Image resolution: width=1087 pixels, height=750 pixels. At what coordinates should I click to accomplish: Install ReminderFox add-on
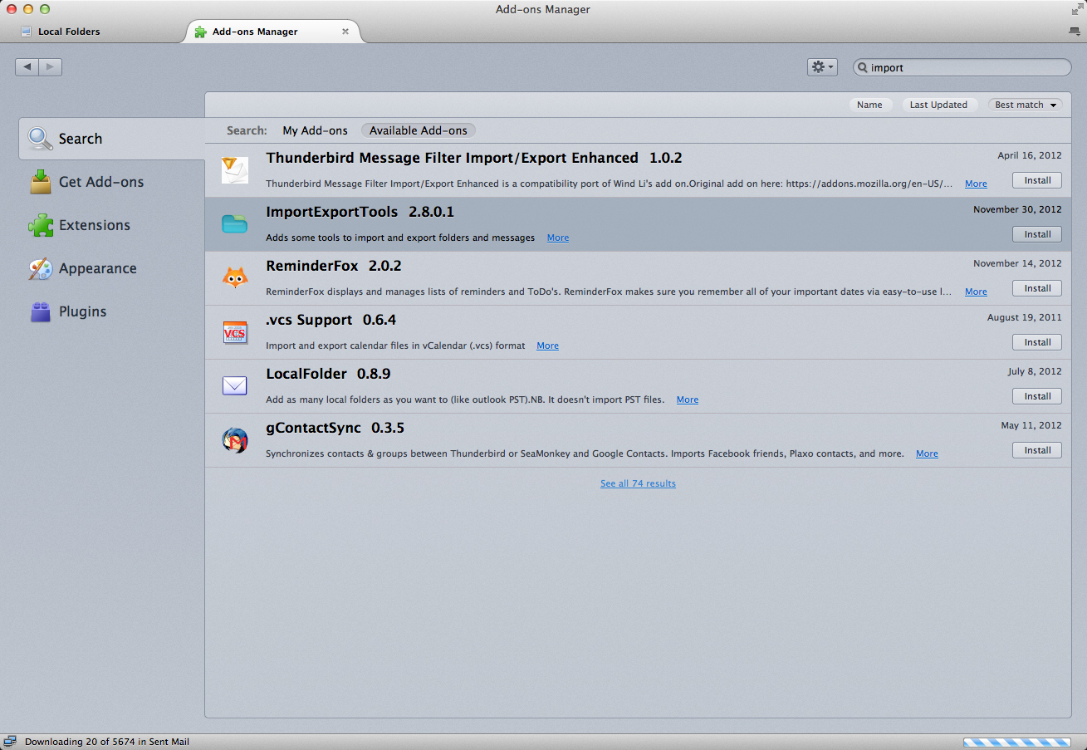coord(1037,288)
